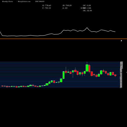127x127 pixels.
Task: Click the 'OL: 12.16' value
Action: [87, 11]
